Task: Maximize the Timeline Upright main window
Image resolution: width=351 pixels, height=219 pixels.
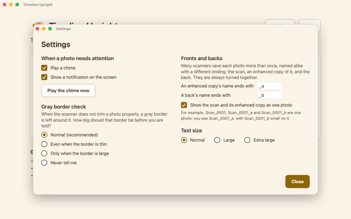Action: point(17,4)
